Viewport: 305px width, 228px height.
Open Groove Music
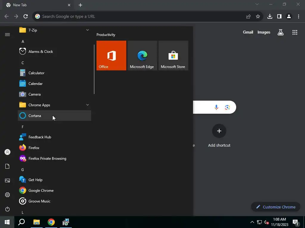point(55,201)
